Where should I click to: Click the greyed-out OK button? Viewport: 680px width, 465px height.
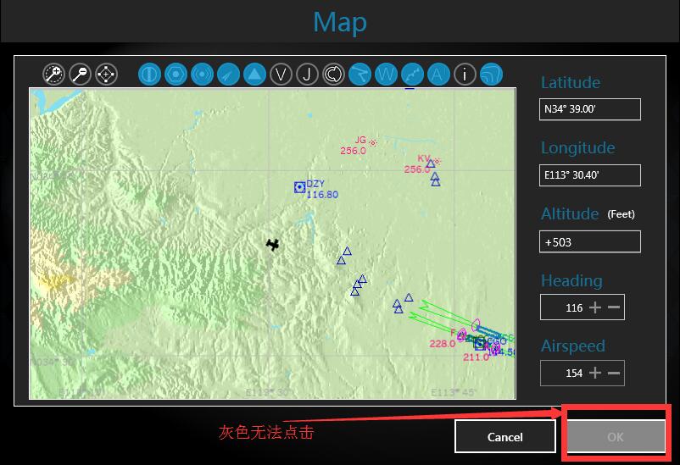[616, 436]
